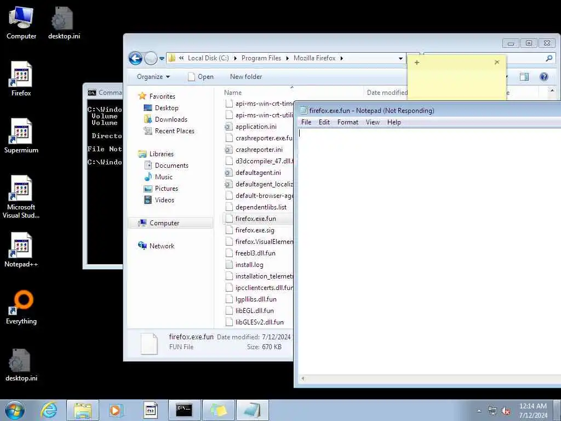The width and height of the screenshot is (561, 421).
Task: Click the New folder button
Action: tap(246, 77)
